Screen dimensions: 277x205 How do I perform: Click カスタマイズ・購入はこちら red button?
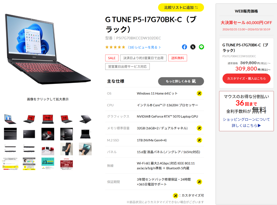point(246,78)
